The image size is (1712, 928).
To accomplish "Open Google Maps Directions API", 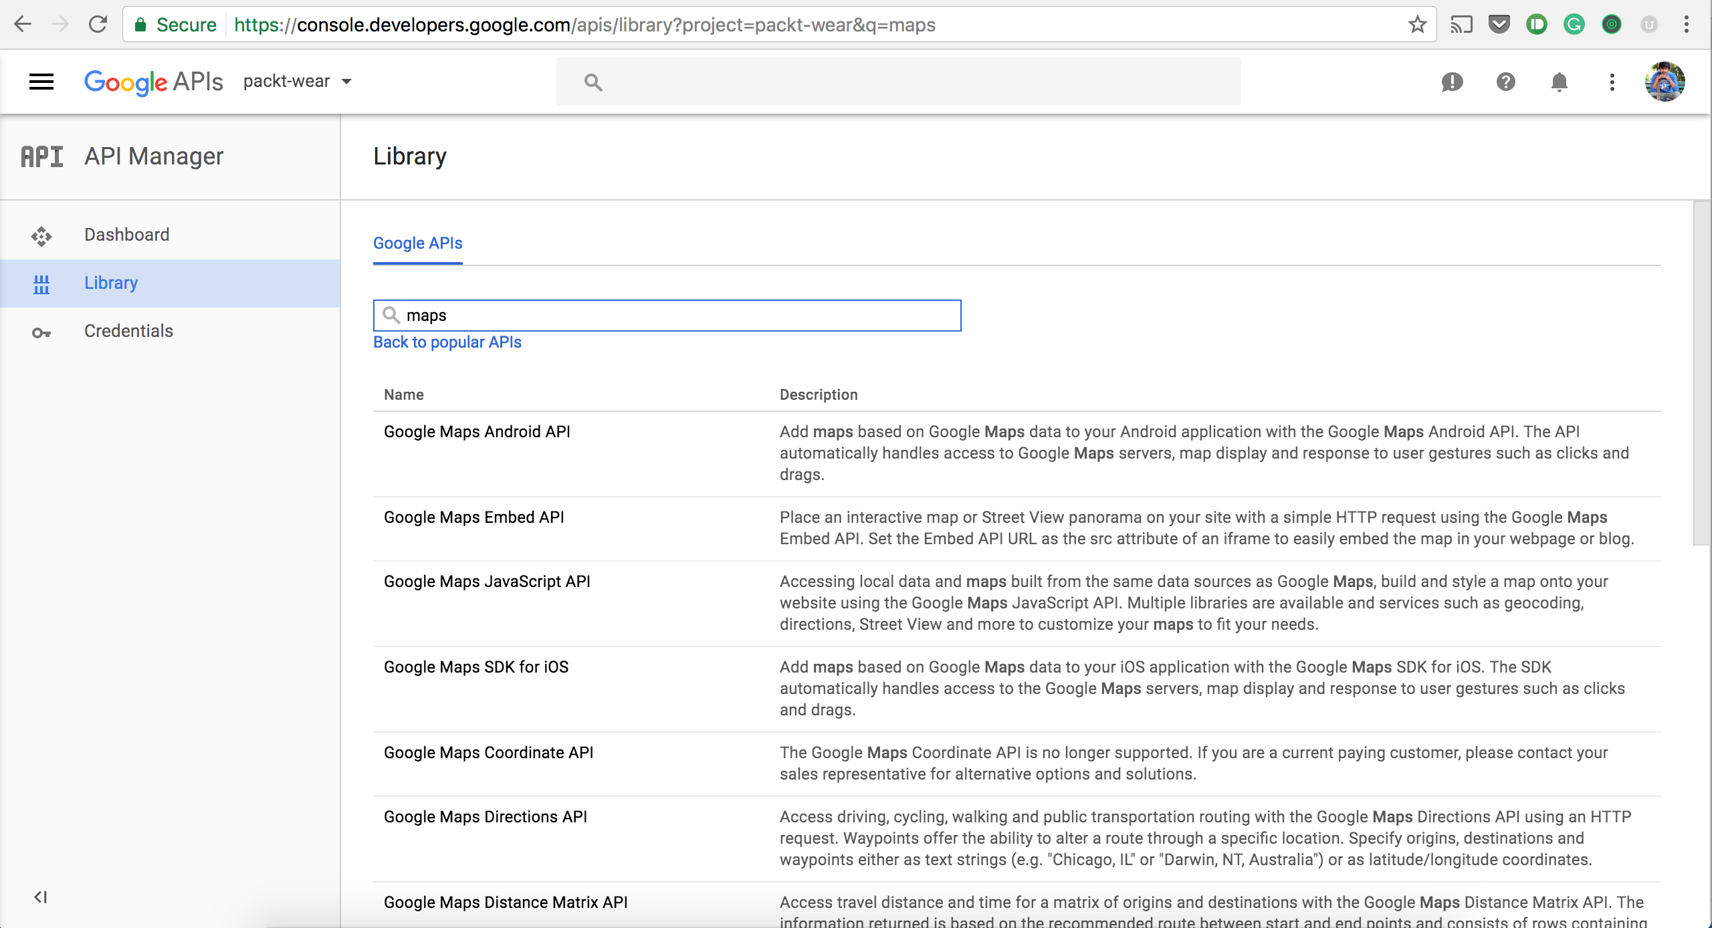I will click(x=485, y=817).
